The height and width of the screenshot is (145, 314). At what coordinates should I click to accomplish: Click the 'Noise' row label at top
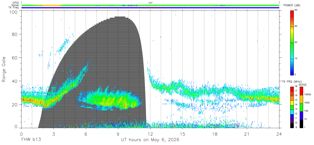(x=15, y=5)
